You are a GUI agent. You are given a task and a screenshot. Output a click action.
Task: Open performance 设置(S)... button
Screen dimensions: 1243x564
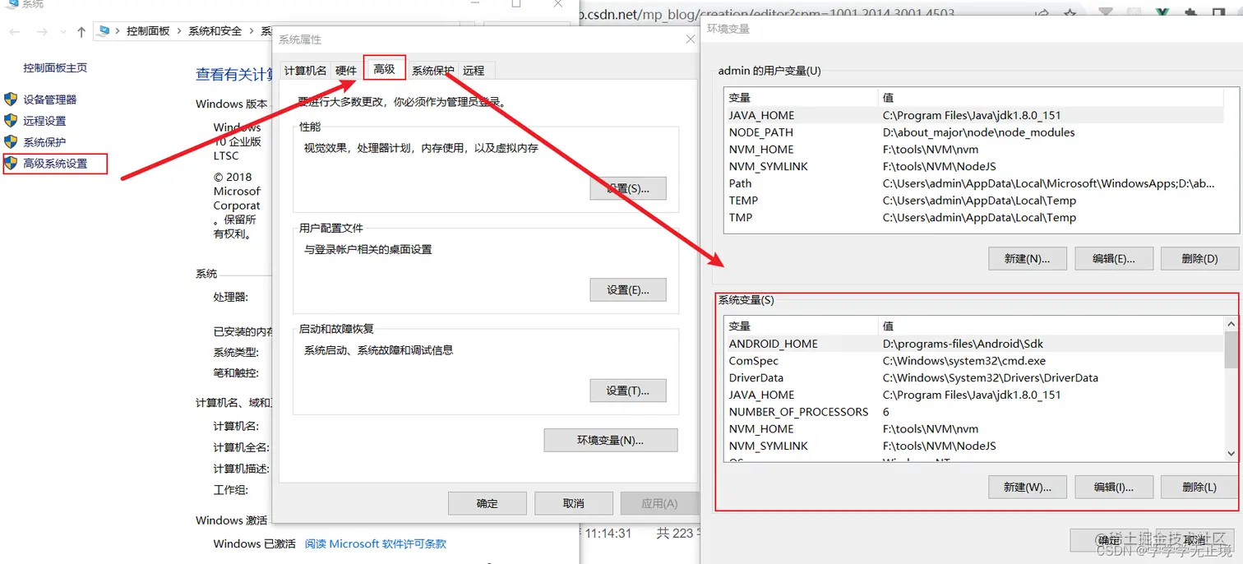click(628, 188)
